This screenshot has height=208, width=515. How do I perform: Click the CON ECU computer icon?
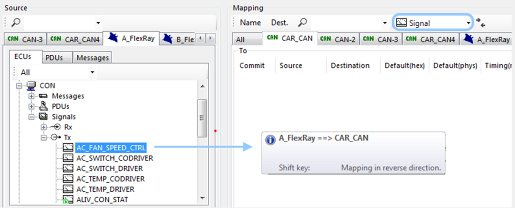[x=31, y=86]
